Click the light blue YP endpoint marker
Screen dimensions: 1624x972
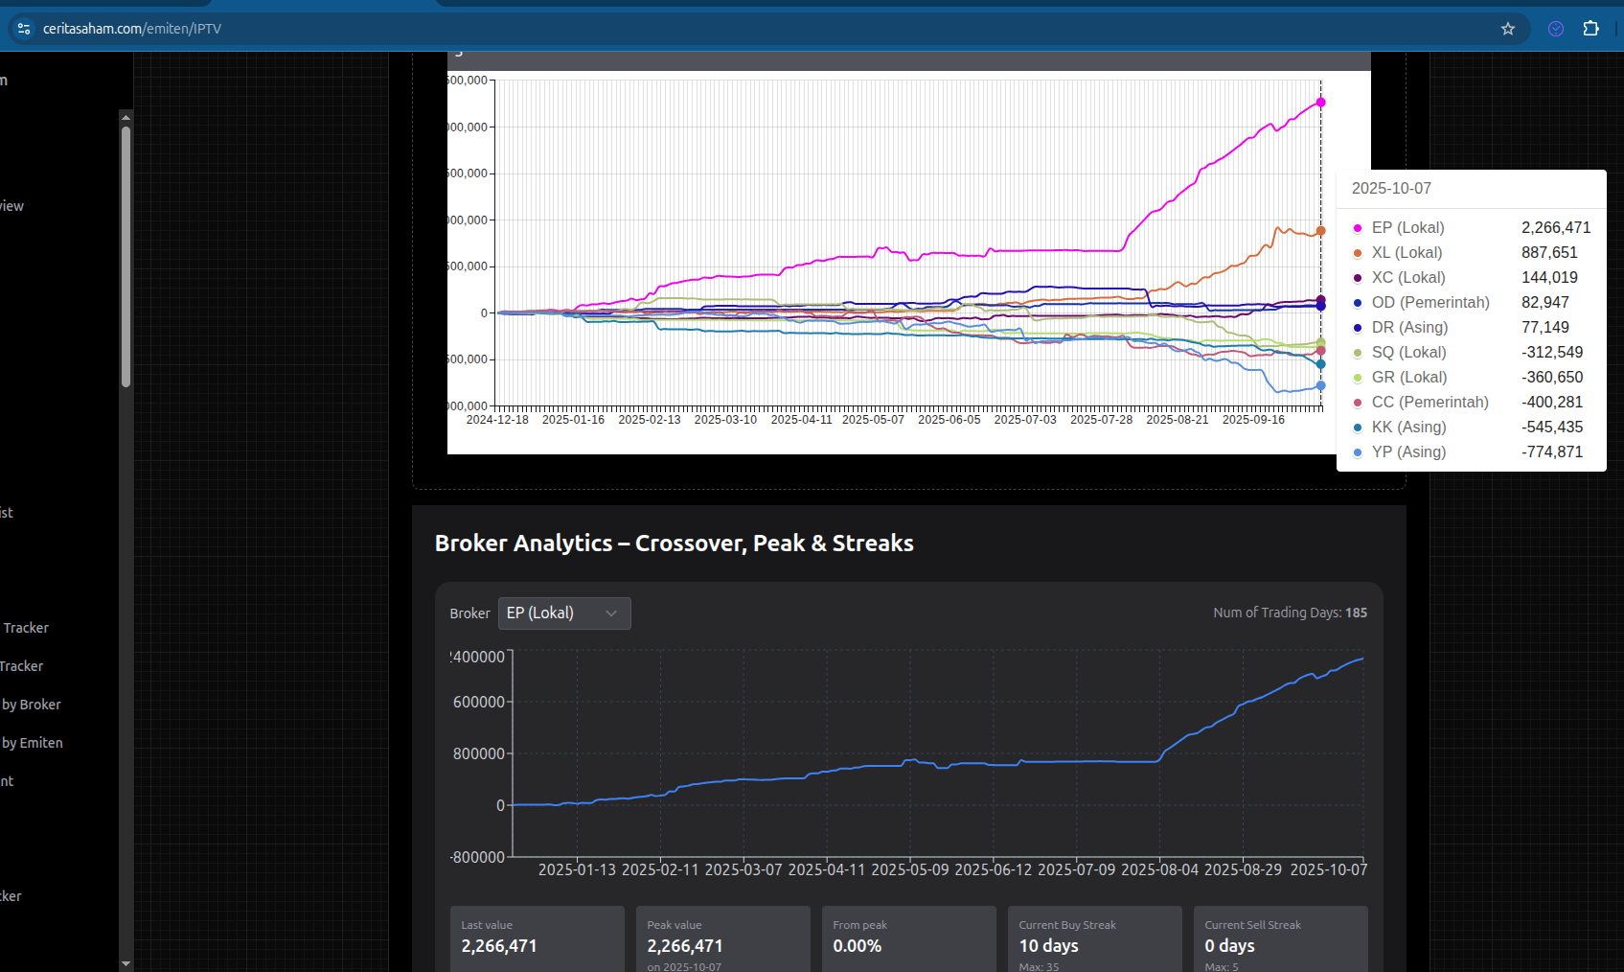click(1320, 385)
